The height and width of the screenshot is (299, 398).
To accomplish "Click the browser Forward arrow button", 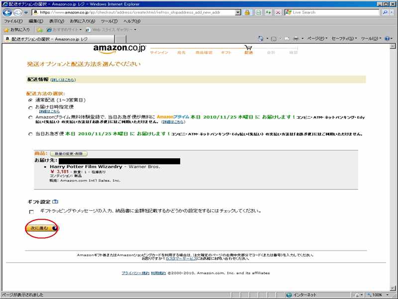I will (x=17, y=12).
